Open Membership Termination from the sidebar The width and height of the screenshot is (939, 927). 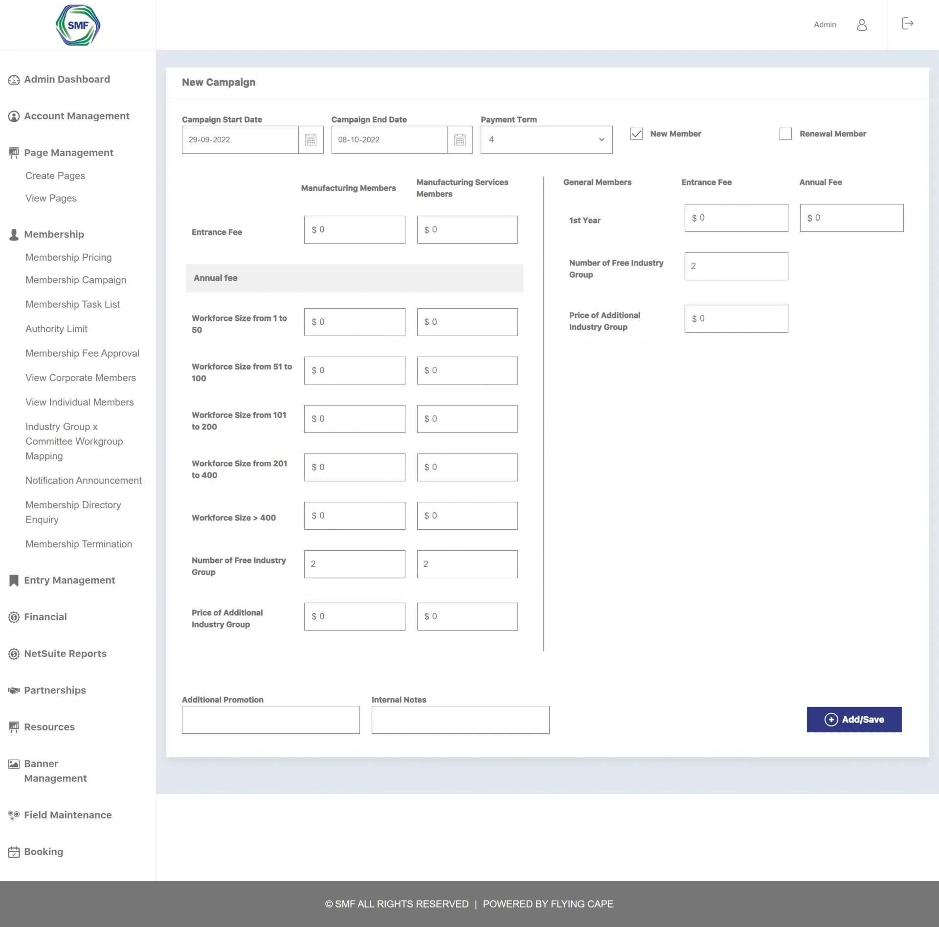pyautogui.click(x=79, y=544)
